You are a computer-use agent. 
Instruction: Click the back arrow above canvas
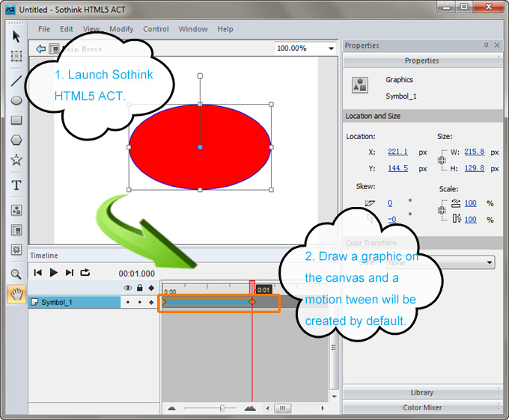click(x=40, y=49)
